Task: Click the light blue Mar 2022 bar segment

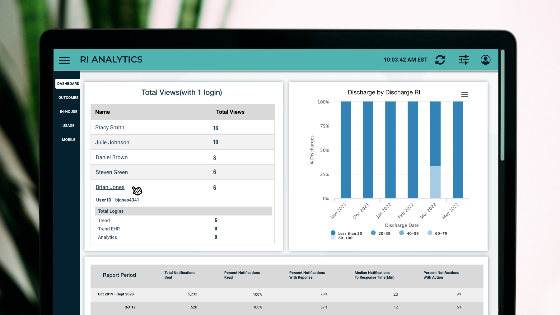Action: point(435,182)
